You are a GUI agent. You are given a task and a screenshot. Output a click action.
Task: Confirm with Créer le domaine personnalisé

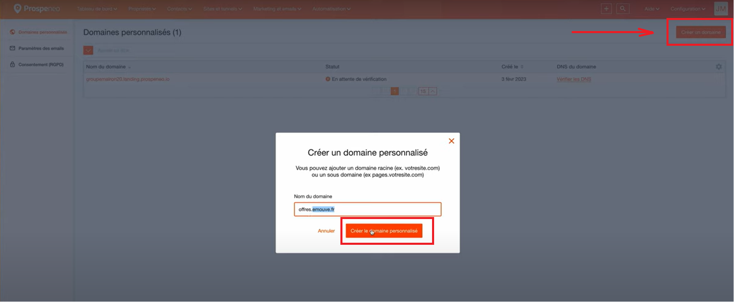[384, 231]
